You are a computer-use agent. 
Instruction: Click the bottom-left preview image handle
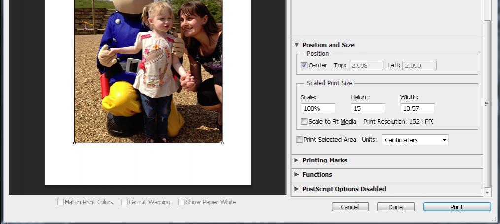(74, 143)
